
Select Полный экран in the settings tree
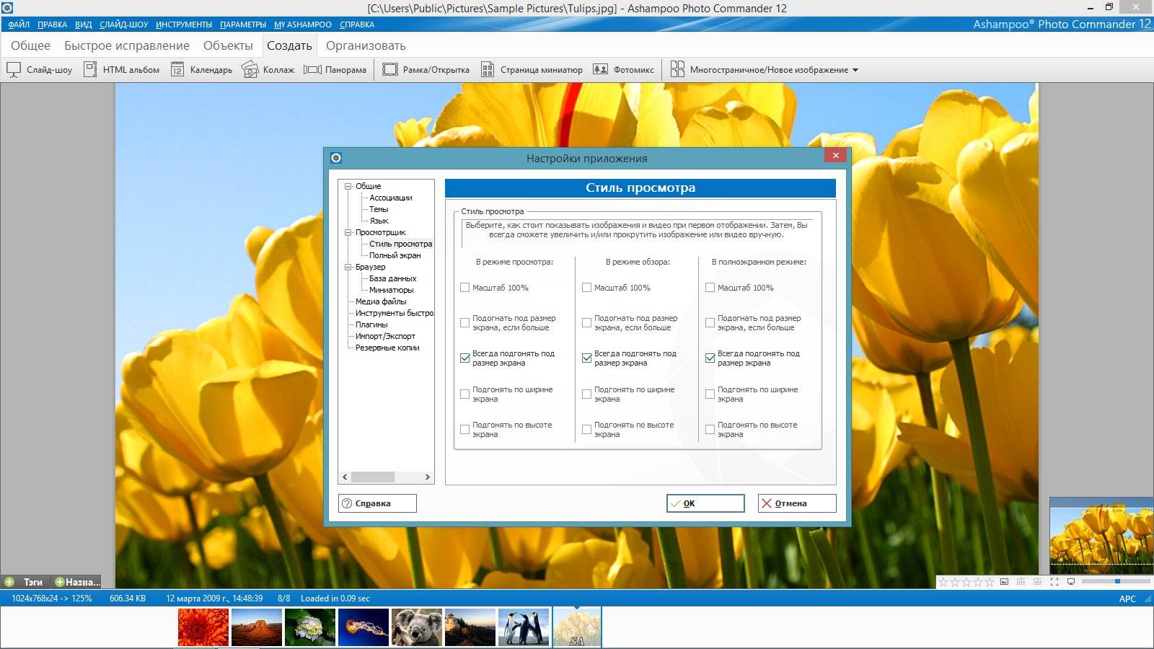(395, 255)
